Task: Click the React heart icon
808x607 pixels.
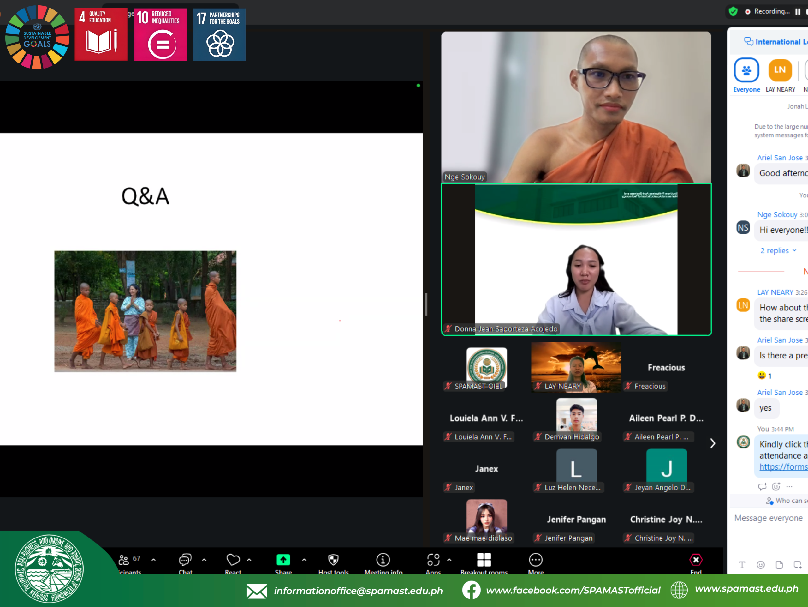Action: click(233, 560)
